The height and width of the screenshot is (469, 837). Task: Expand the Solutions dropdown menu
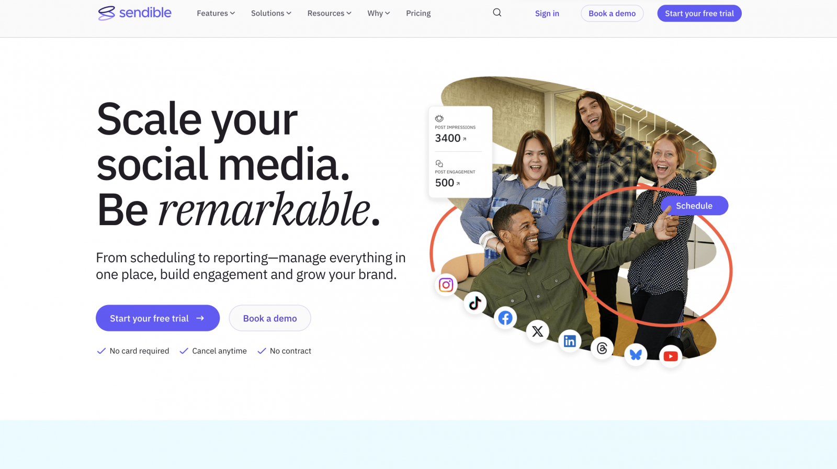point(271,13)
